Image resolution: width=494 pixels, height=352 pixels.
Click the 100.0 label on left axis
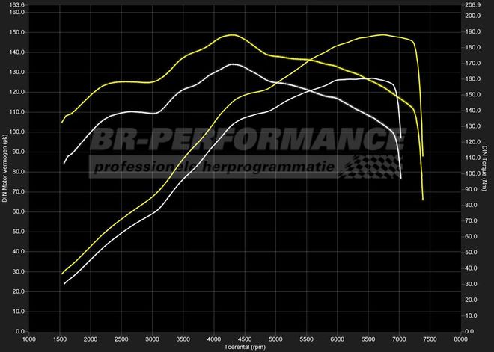click(x=16, y=132)
